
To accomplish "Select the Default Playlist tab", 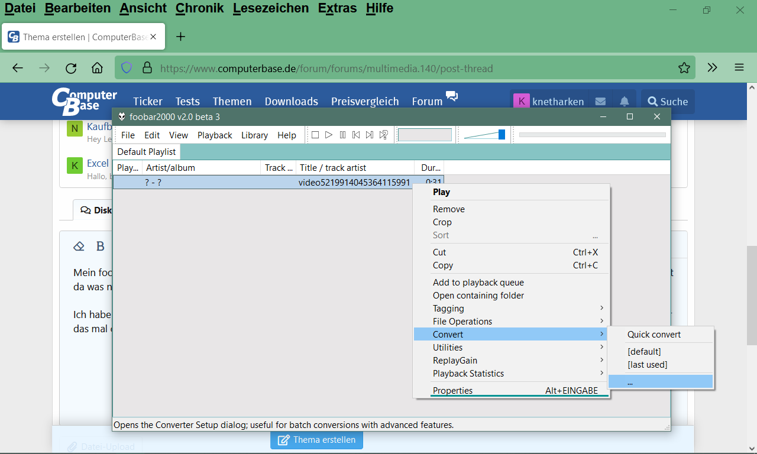I will point(146,152).
